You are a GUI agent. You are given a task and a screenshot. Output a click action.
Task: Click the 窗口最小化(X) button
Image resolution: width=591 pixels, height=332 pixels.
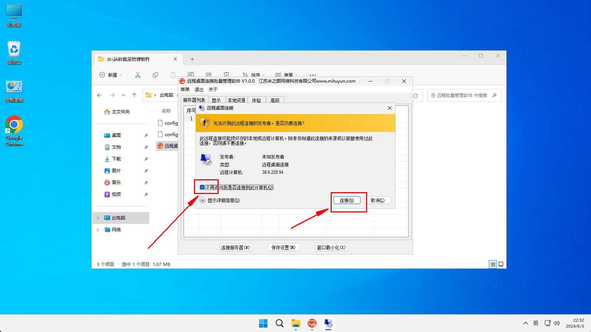click(332, 248)
